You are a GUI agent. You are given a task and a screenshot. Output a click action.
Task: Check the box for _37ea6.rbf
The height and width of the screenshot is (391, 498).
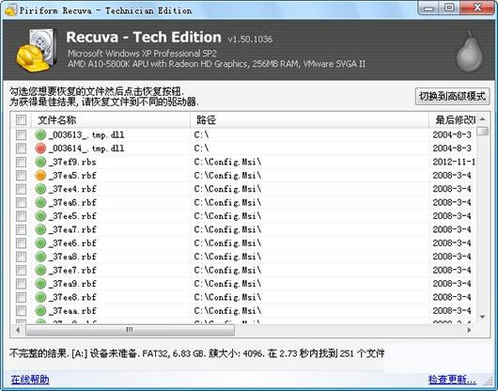tap(21, 202)
